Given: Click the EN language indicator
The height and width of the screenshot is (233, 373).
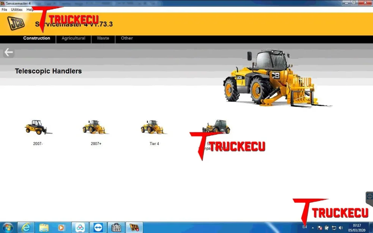Looking at the screenshot, I should (305, 227).
